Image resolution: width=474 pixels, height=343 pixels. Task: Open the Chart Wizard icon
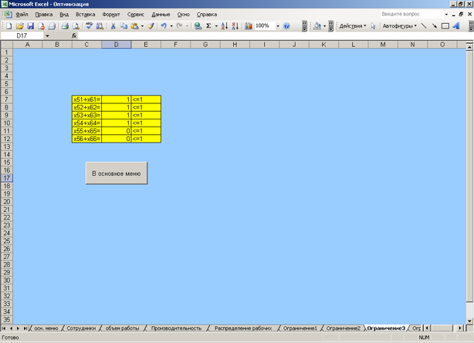[x=249, y=25]
